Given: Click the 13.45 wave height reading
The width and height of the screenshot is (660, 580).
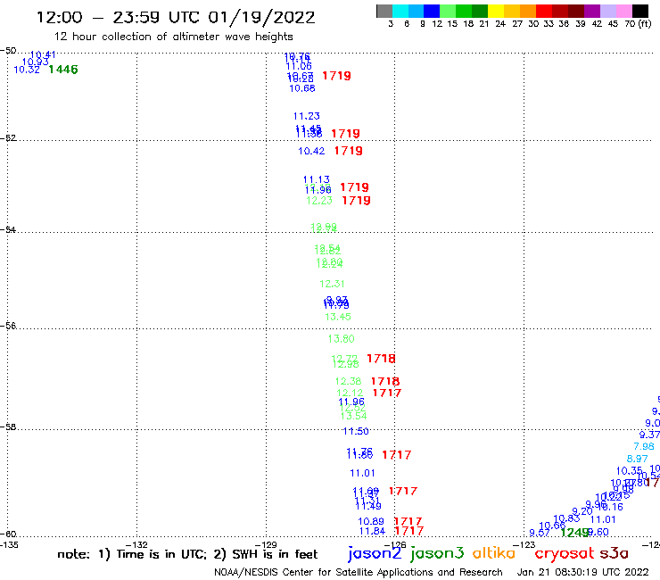Looking at the screenshot, I should 337,317.
